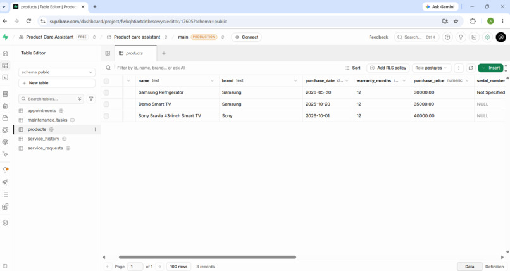Click the Search tables input field
The width and height of the screenshot is (510, 271).
[51, 99]
